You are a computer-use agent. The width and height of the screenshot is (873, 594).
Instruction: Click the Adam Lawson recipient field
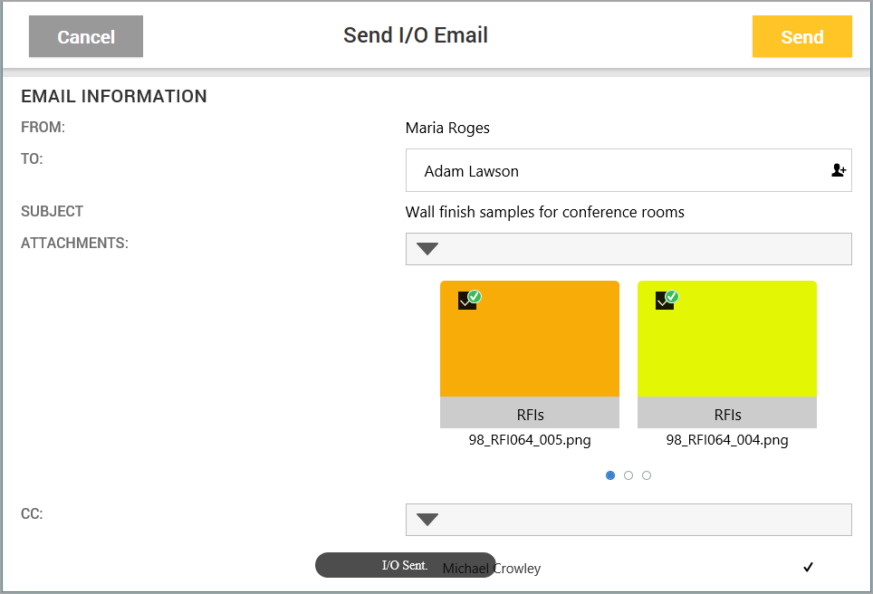pos(616,170)
